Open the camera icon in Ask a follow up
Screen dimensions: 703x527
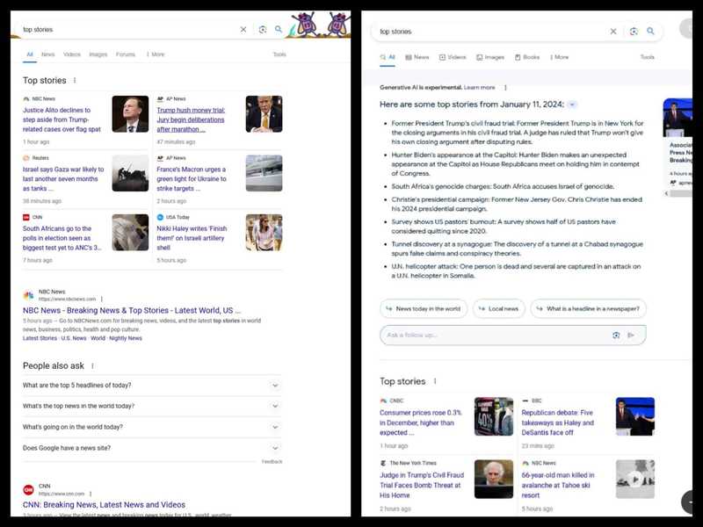(x=616, y=335)
